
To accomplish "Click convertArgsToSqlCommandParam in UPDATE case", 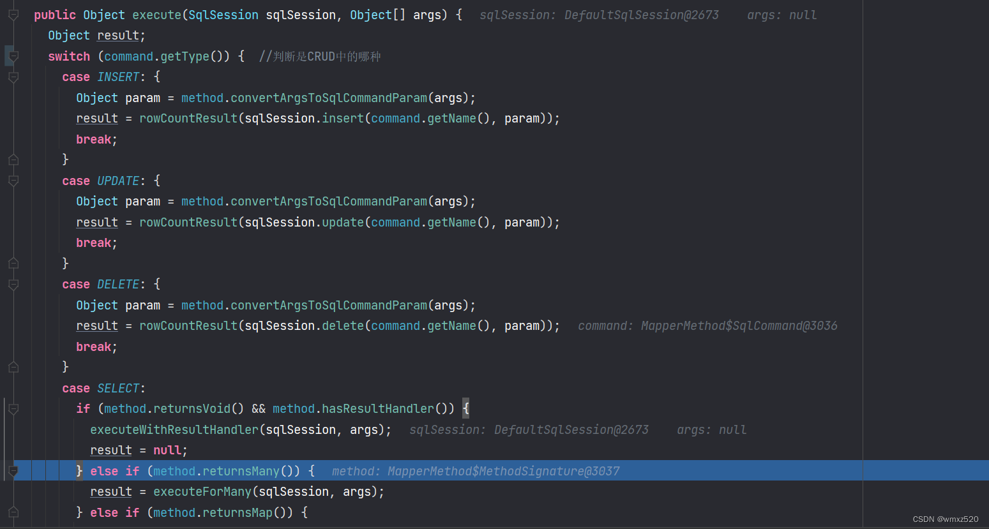I will coord(329,202).
